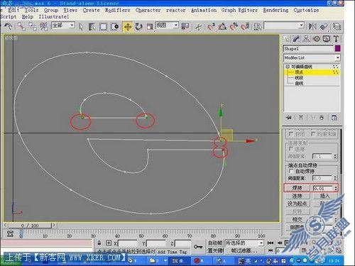Toggle Show End Result icon under stack

pos(300,117)
